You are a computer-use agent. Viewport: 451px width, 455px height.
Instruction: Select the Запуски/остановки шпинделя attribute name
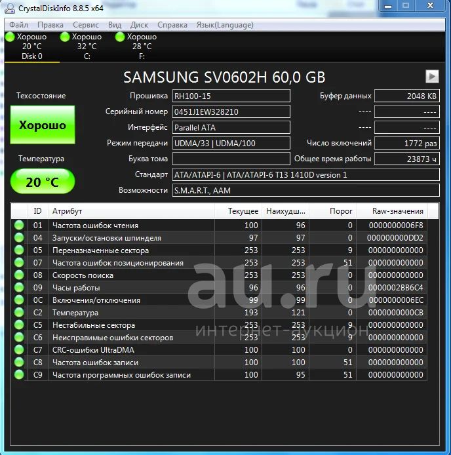click(106, 238)
